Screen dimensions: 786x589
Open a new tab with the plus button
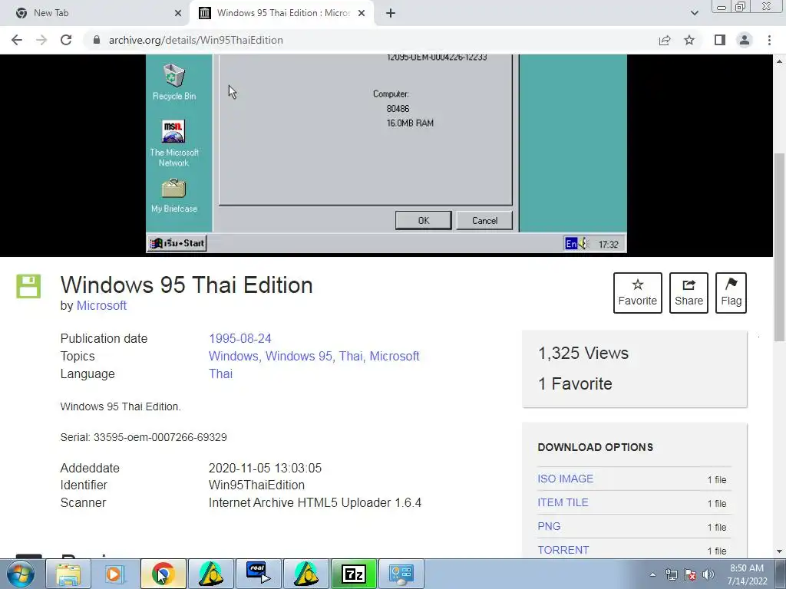point(391,13)
